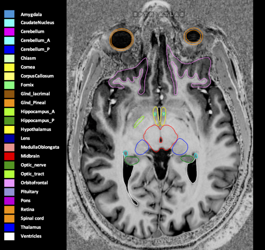The image size is (265, 250).
Task: Click the Cornea label
Action: click(28, 67)
